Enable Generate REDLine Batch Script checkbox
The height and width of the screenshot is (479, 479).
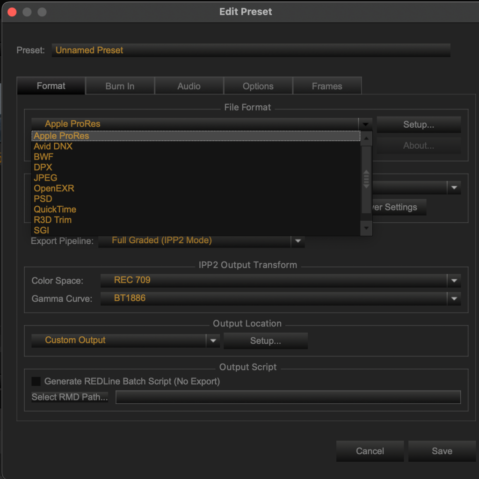pyautogui.click(x=36, y=381)
